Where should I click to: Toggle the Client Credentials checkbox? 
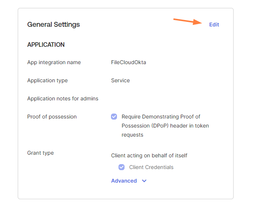[x=122, y=167]
